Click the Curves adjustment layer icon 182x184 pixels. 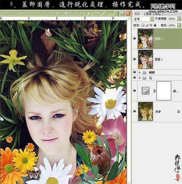(x=145, y=91)
